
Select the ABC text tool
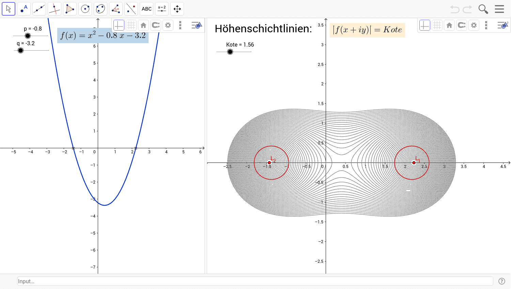click(146, 9)
